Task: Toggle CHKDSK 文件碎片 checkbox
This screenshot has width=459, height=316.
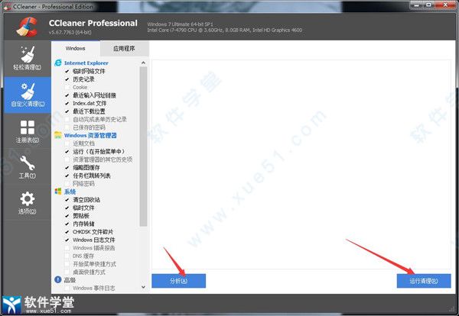Action: pyautogui.click(x=67, y=231)
